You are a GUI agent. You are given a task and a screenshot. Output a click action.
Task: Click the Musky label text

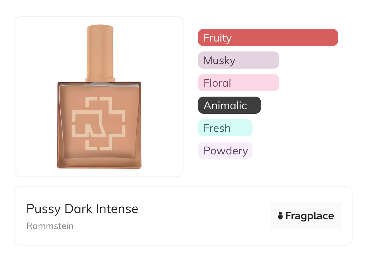click(219, 60)
